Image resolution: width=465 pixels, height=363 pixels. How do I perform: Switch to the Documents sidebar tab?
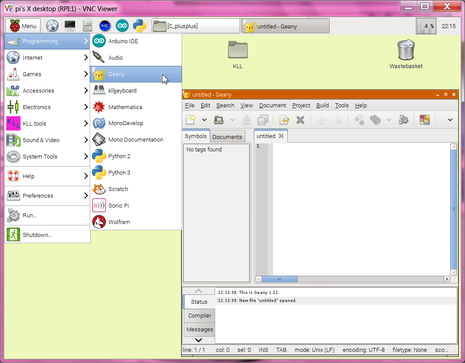pos(227,137)
